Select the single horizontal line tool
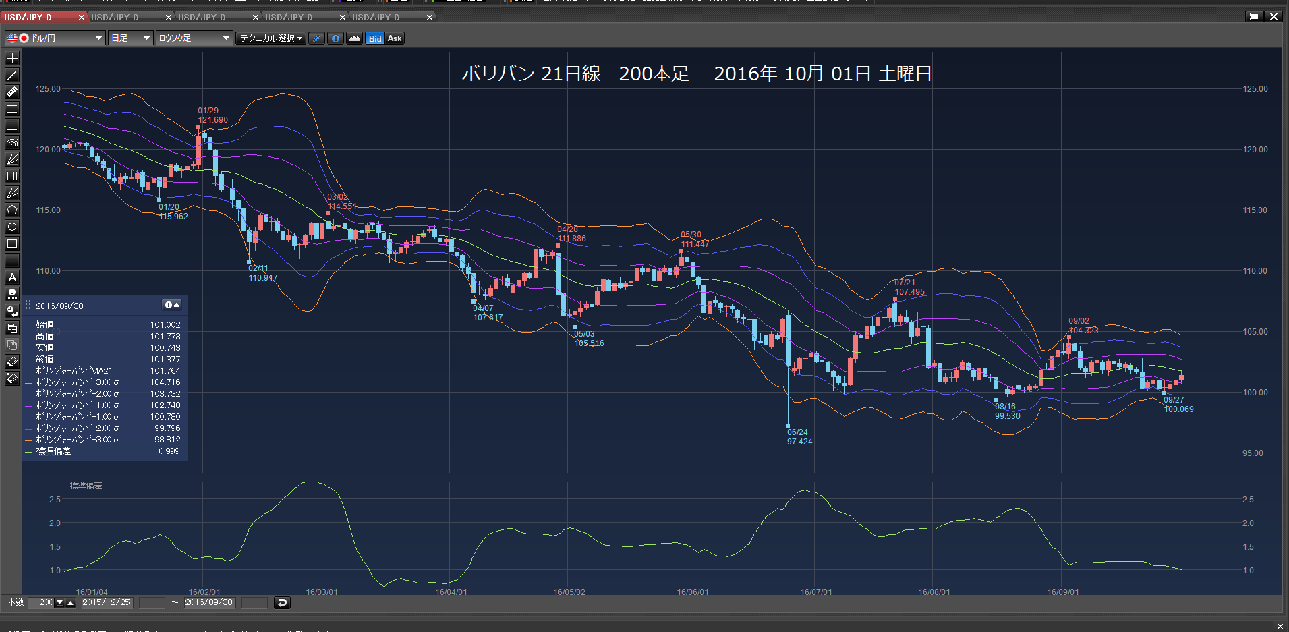This screenshot has height=632, width=1289. coord(12,260)
